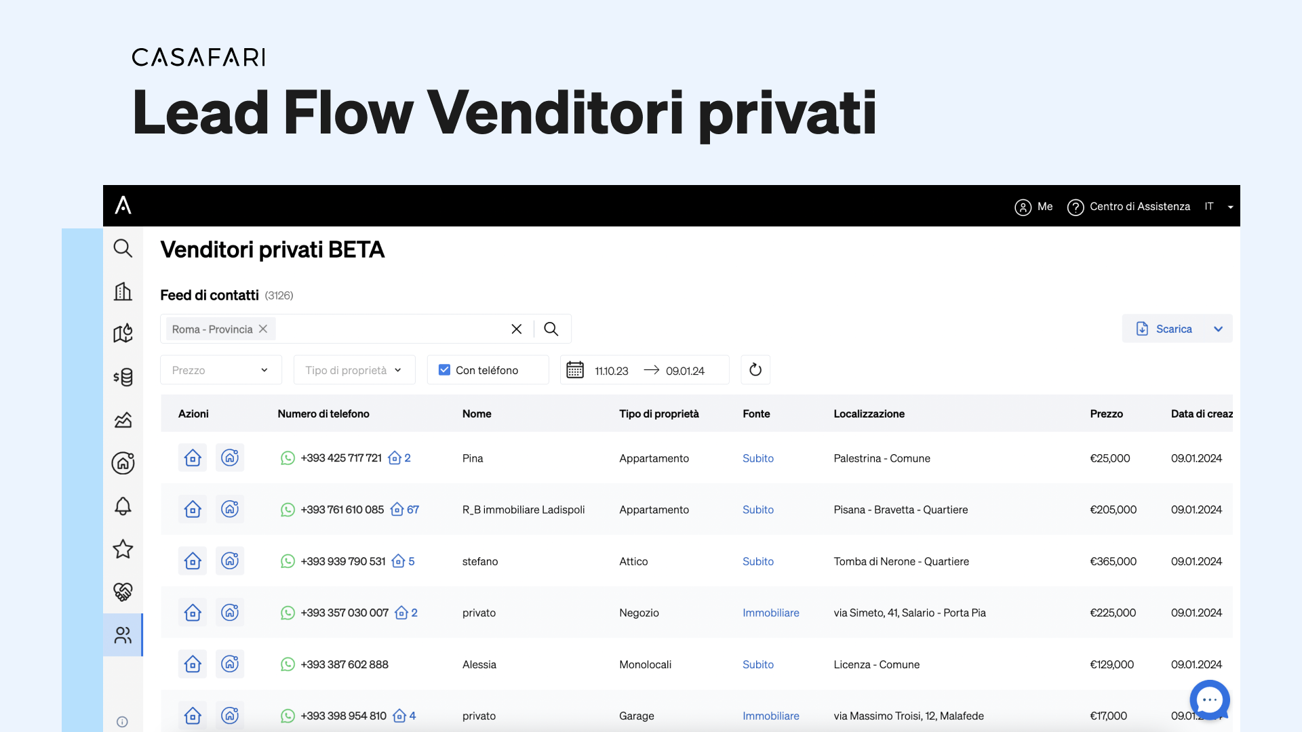1302x732 pixels.
Task: Click the Pisana - Bravetta - Quartiere cell
Action: point(901,510)
